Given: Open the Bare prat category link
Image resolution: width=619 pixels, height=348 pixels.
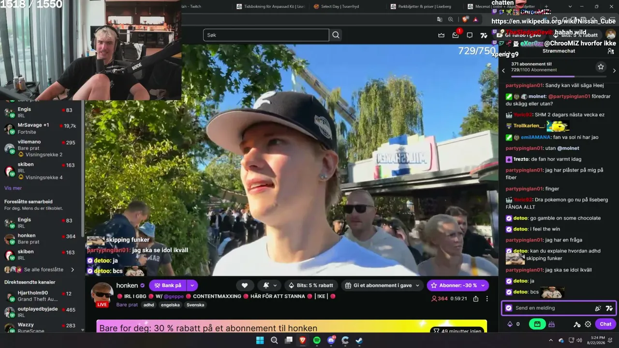Looking at the screenshot, I should [x=127, y=305].
